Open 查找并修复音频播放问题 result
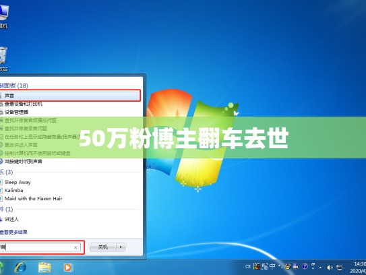The image size is (366, 275). (x=30, y=121)
